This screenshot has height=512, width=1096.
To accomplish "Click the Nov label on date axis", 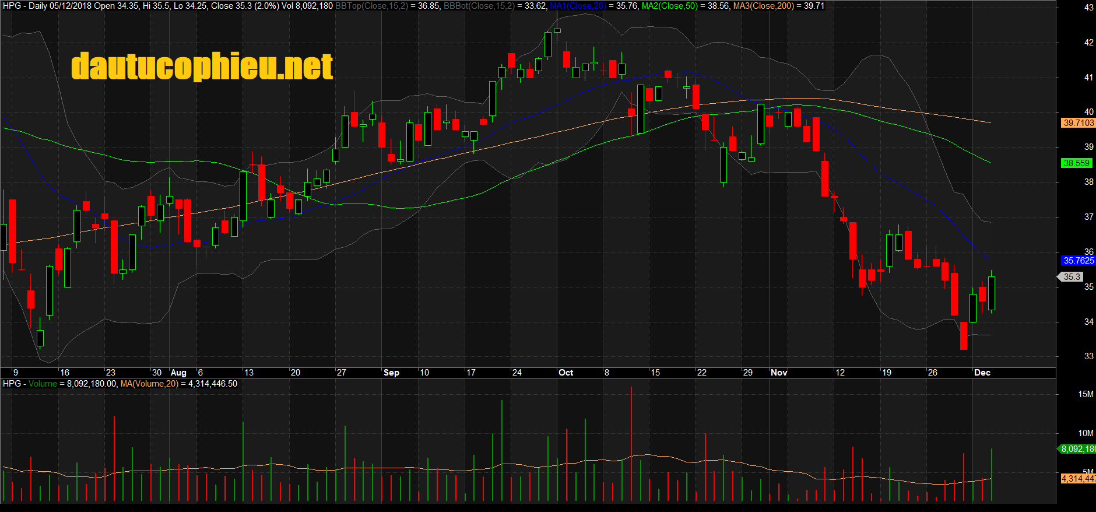I will (x=779, y=373).
